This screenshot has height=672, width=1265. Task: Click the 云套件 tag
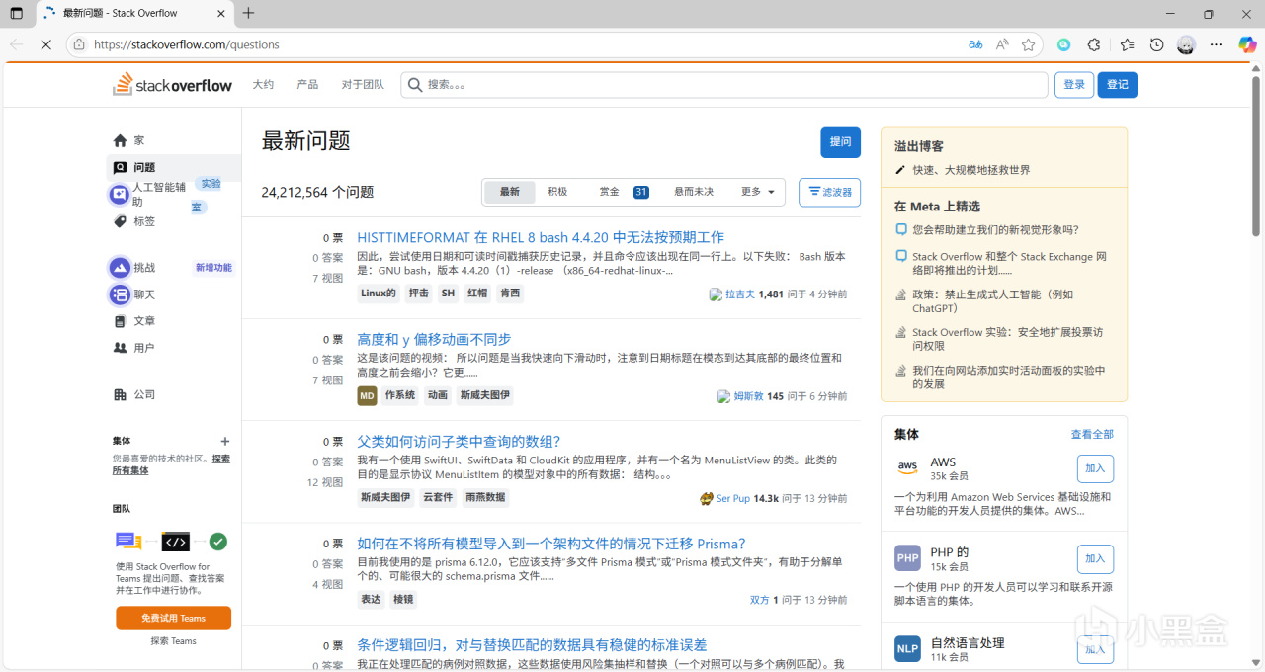pyautogui.click(x=438, y=498)
